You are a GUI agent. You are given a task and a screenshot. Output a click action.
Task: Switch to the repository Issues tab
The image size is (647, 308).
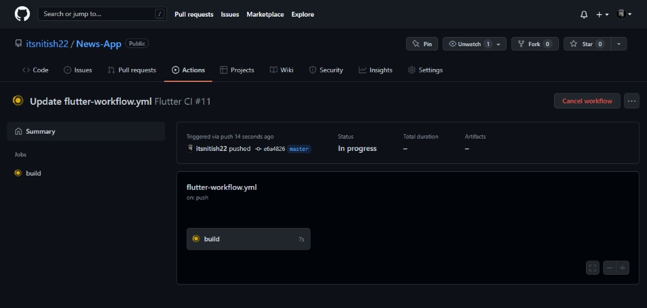(x=78, y=70)
